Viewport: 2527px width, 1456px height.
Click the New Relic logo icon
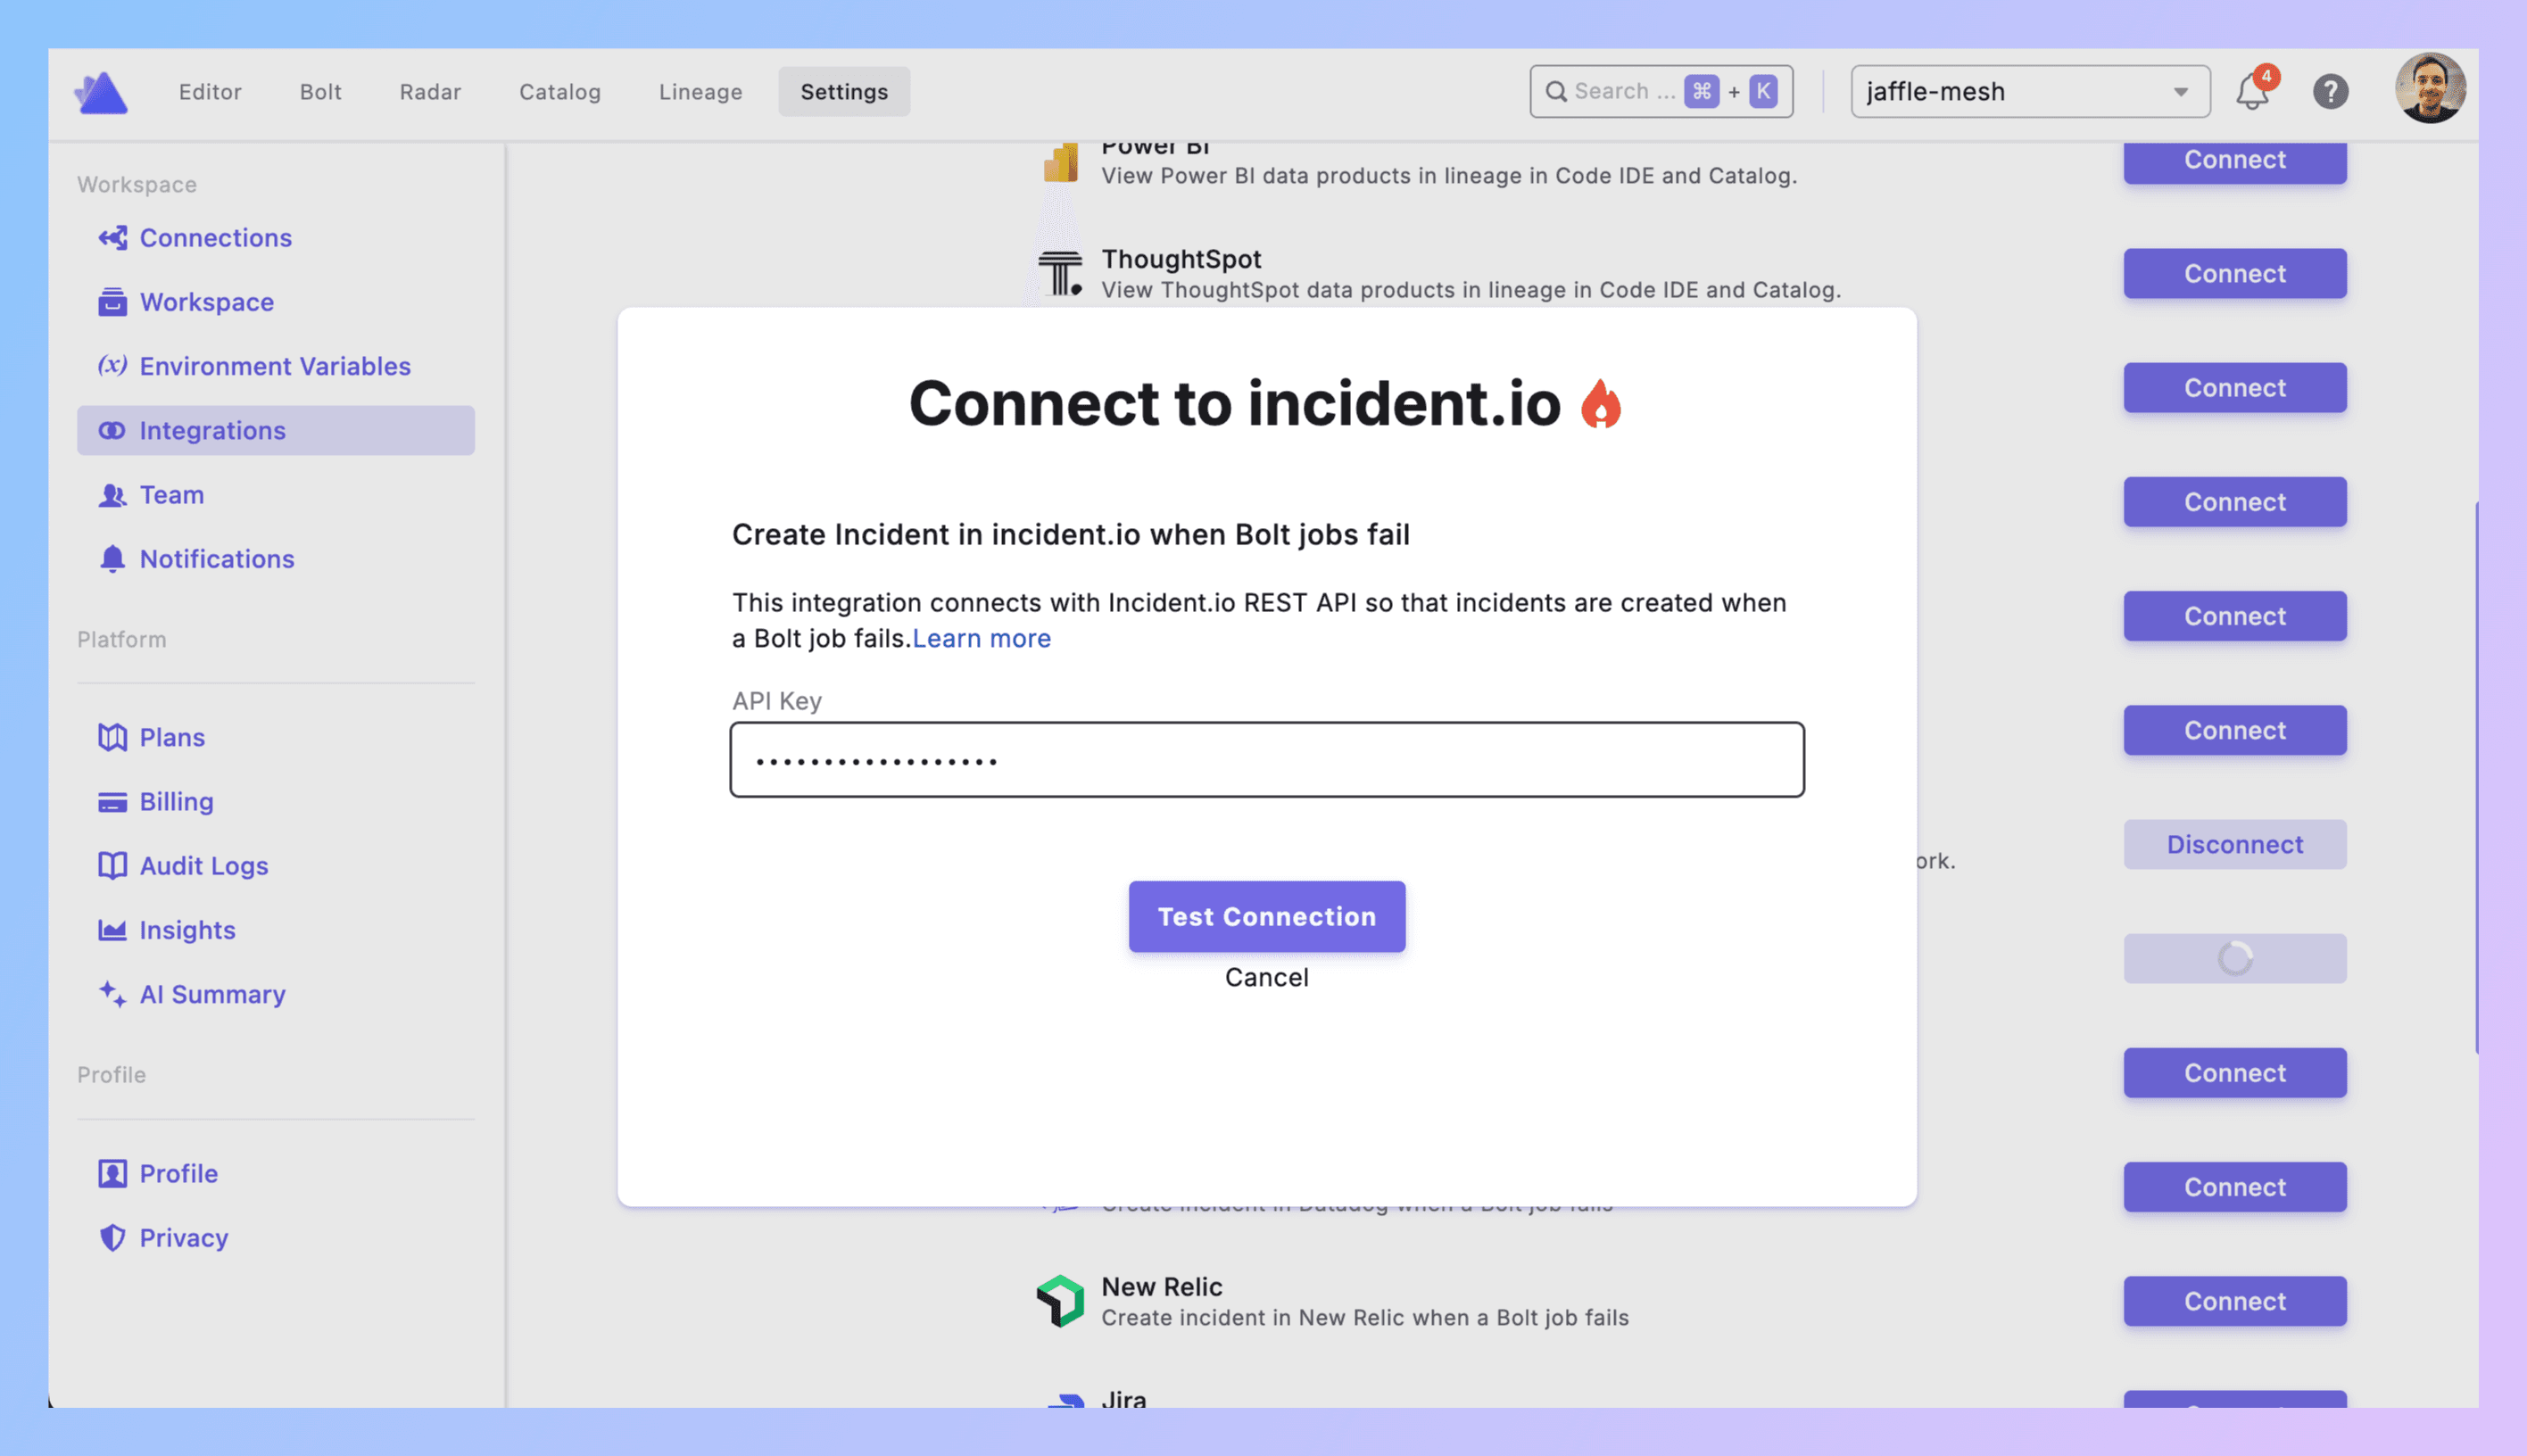coord(1060,1300)
